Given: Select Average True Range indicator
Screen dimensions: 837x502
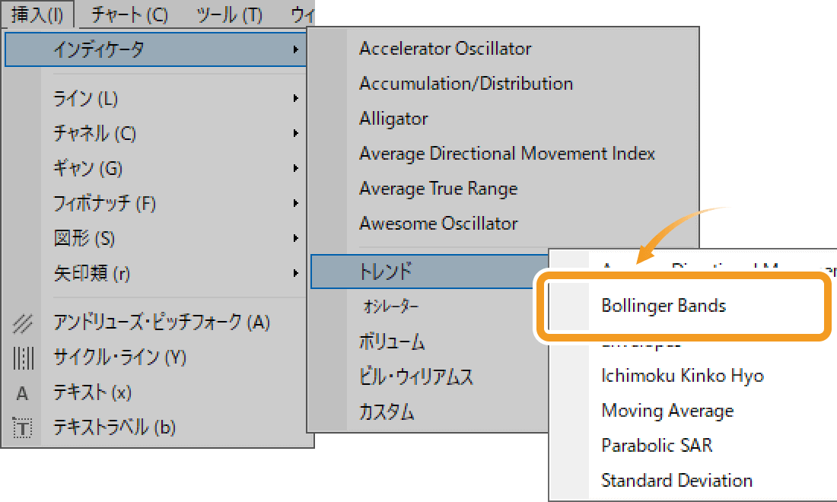Looking at the screenshot, I should click(x=438, y=189).
